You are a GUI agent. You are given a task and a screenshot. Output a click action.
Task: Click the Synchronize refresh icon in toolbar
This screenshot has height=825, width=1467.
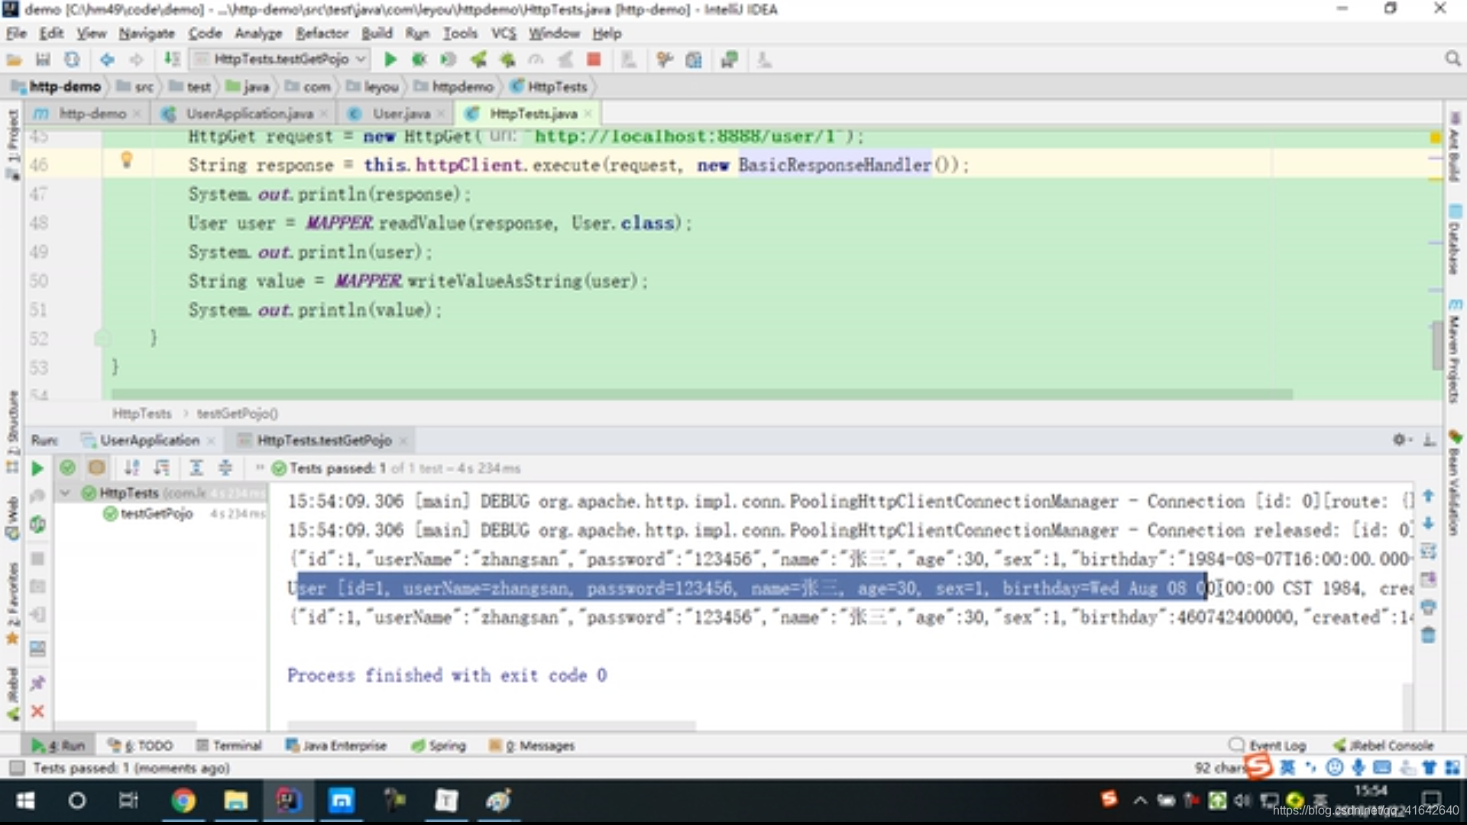point(72,60)
